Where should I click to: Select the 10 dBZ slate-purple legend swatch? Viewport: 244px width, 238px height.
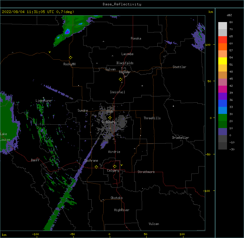[x=222, y=132]
